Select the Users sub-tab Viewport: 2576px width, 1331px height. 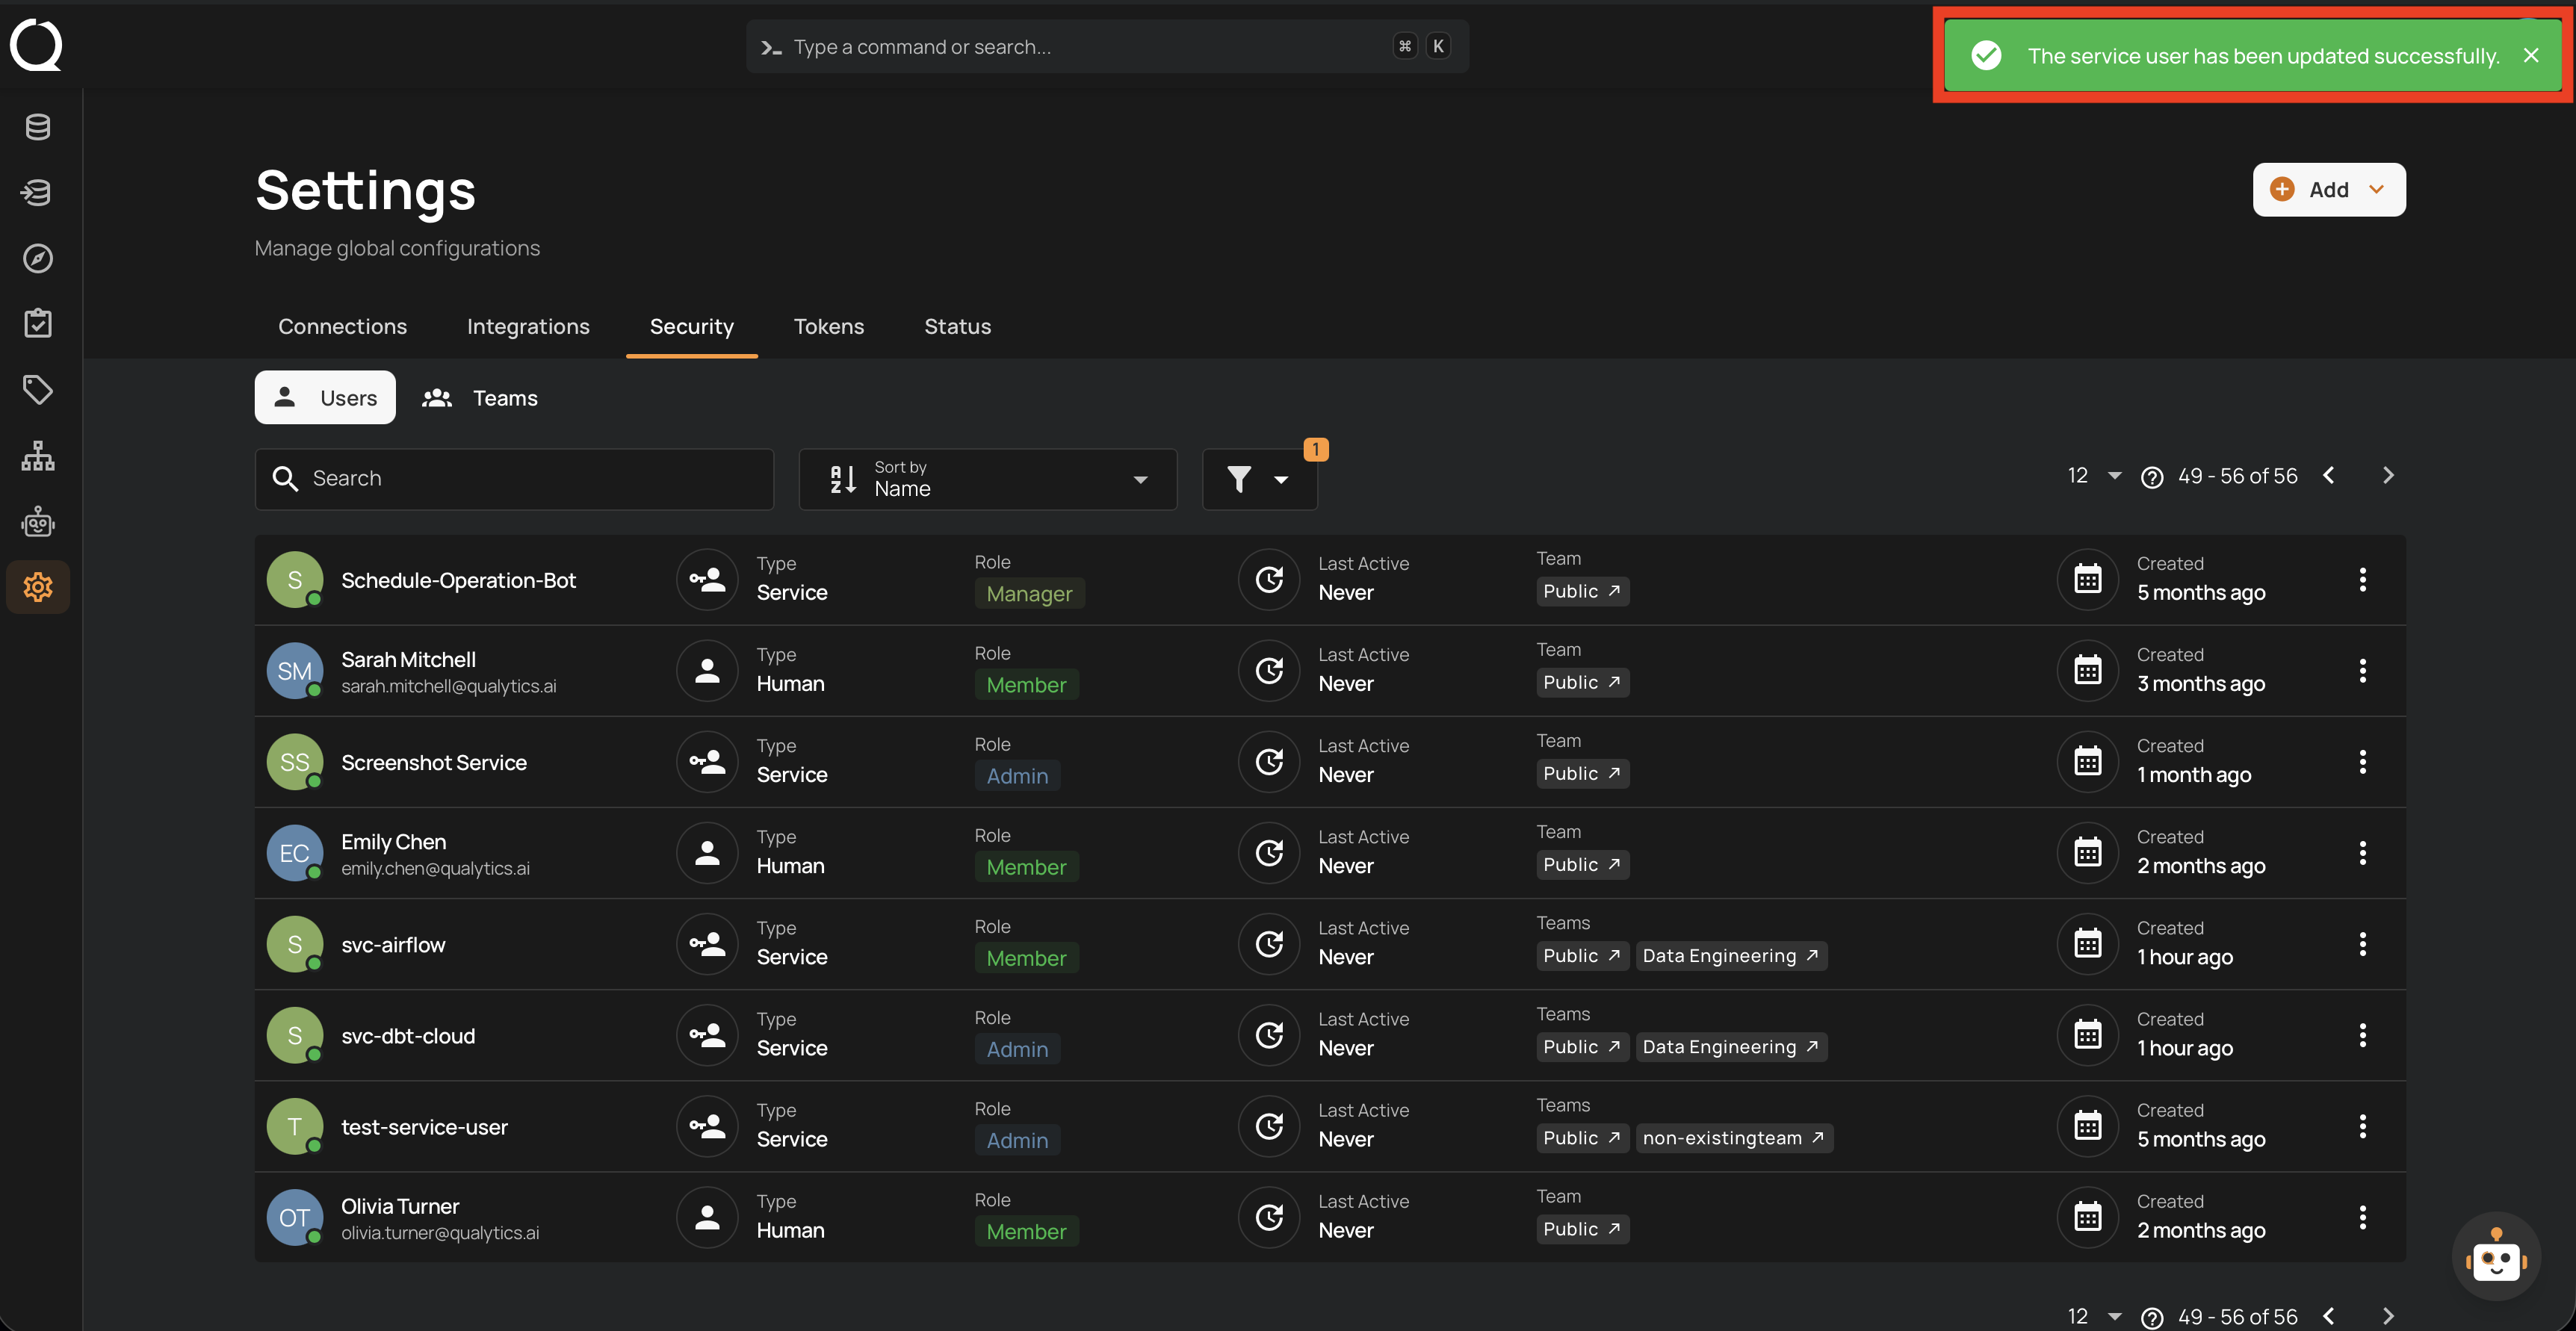point(325,398)
